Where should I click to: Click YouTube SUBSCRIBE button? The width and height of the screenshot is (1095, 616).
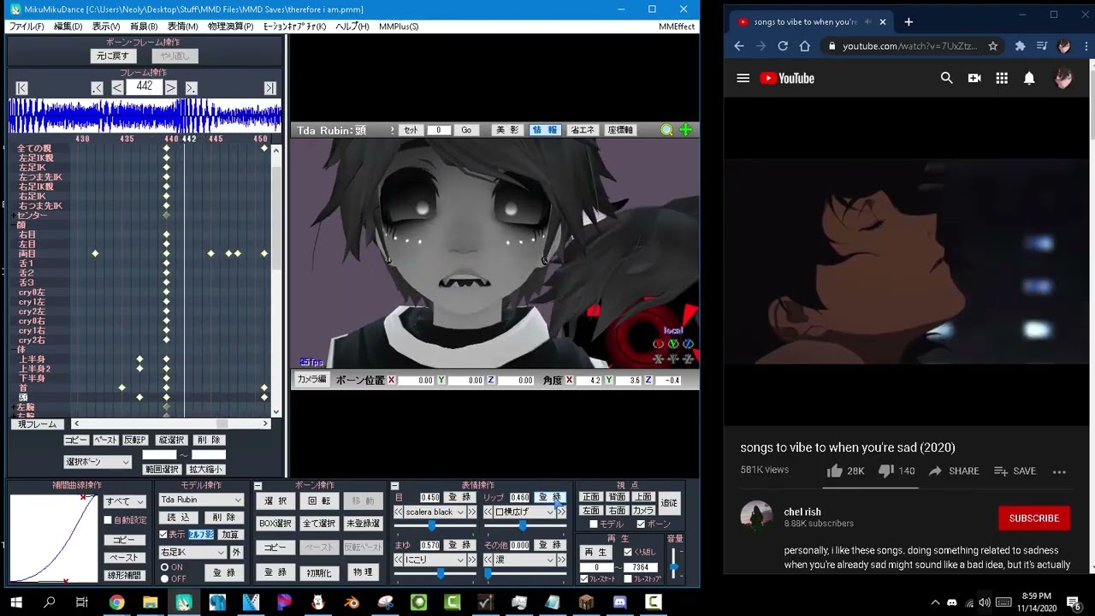click(x=1033, y=518)
